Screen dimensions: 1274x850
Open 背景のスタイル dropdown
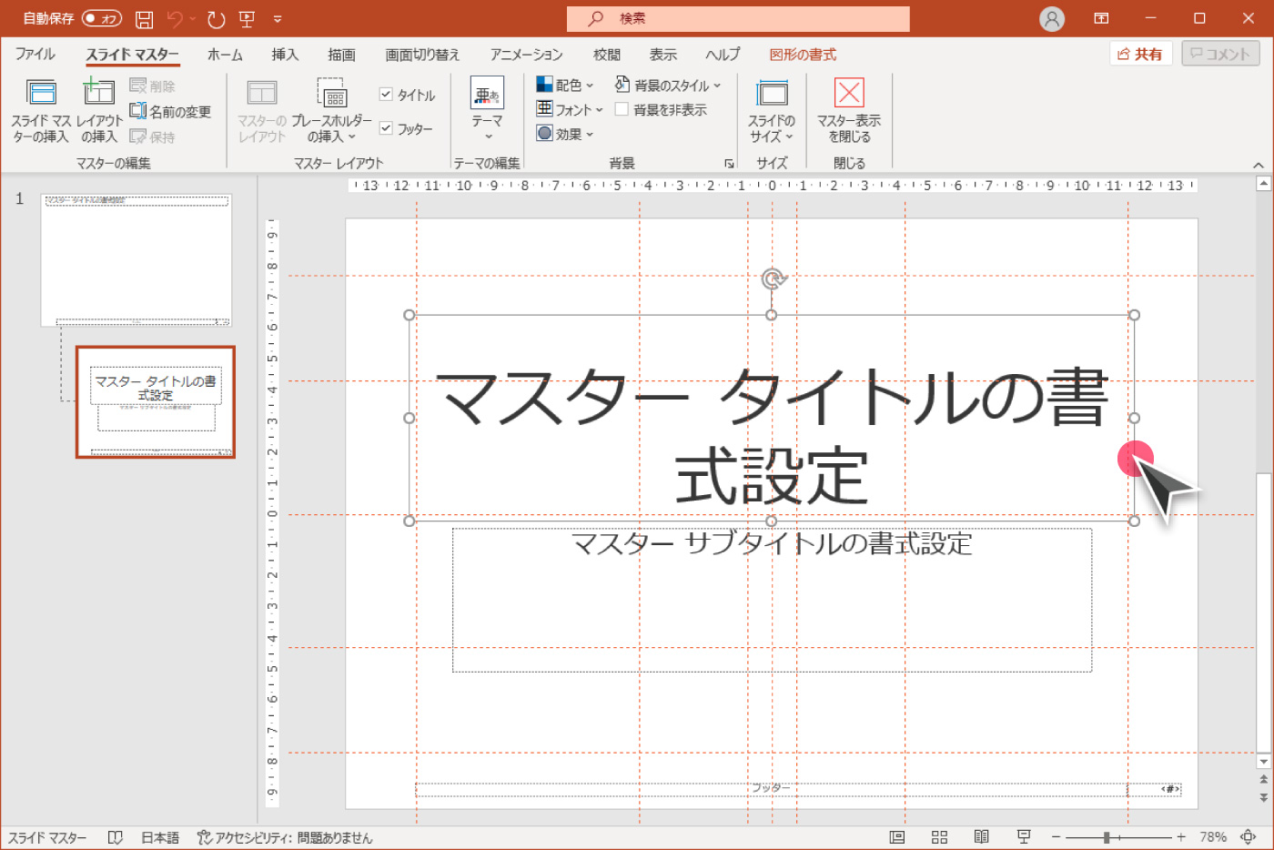tap(668, 85)
